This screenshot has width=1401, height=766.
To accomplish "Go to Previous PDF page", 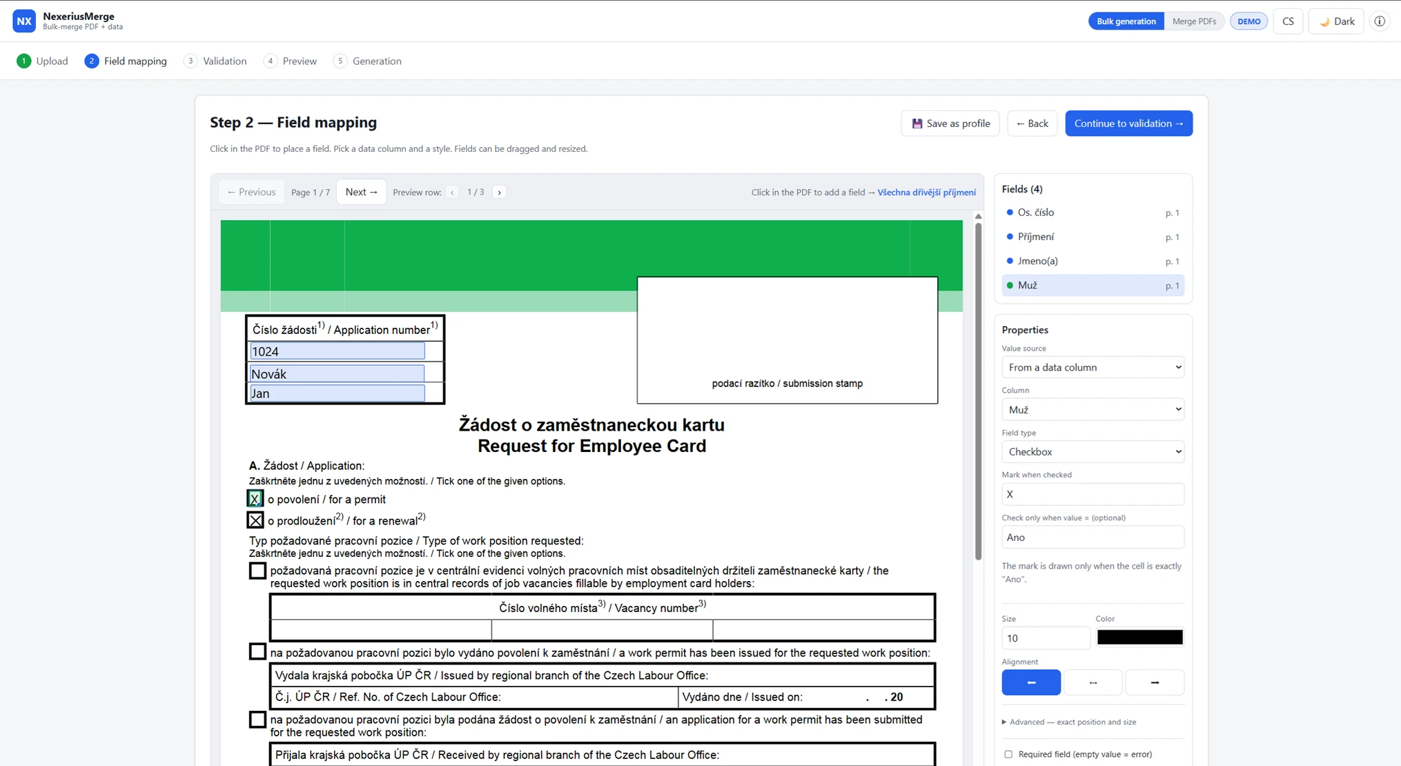I will pos(251,192).
